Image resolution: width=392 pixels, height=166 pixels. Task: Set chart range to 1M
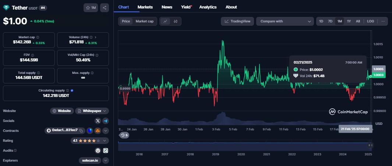coord(339,21)
